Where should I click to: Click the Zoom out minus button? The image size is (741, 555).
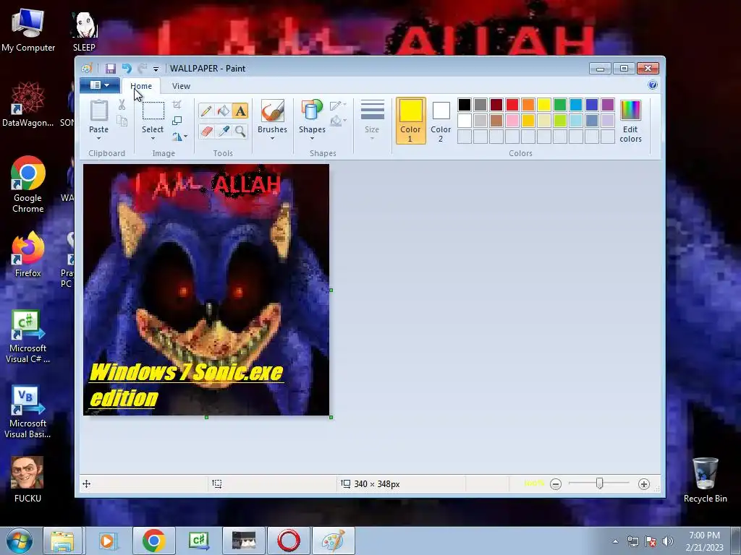(x=556, y=484)
